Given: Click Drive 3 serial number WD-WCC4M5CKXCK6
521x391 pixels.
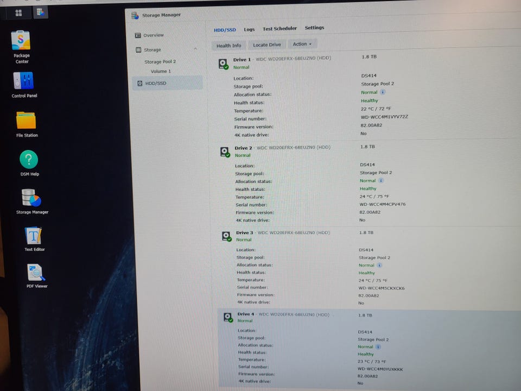Looking at the screenshot, I should click(381, 288).
